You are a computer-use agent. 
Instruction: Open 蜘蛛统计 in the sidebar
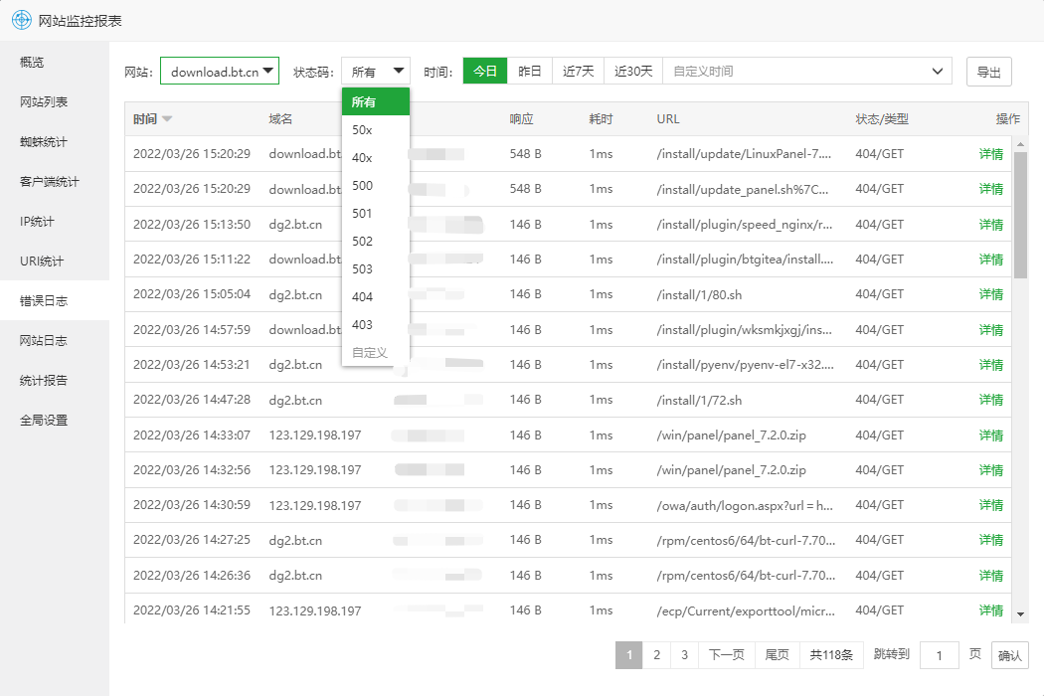(x=55, y=142)
